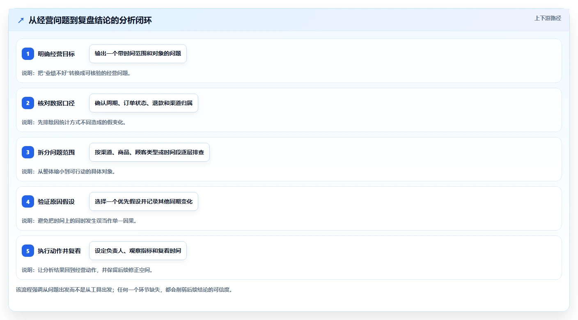Click the 按渠道、商品、顾客类型或时间段逐层排查 box
Image resolution: width=578 pixels, height=320 pixels.
point(149,152)
